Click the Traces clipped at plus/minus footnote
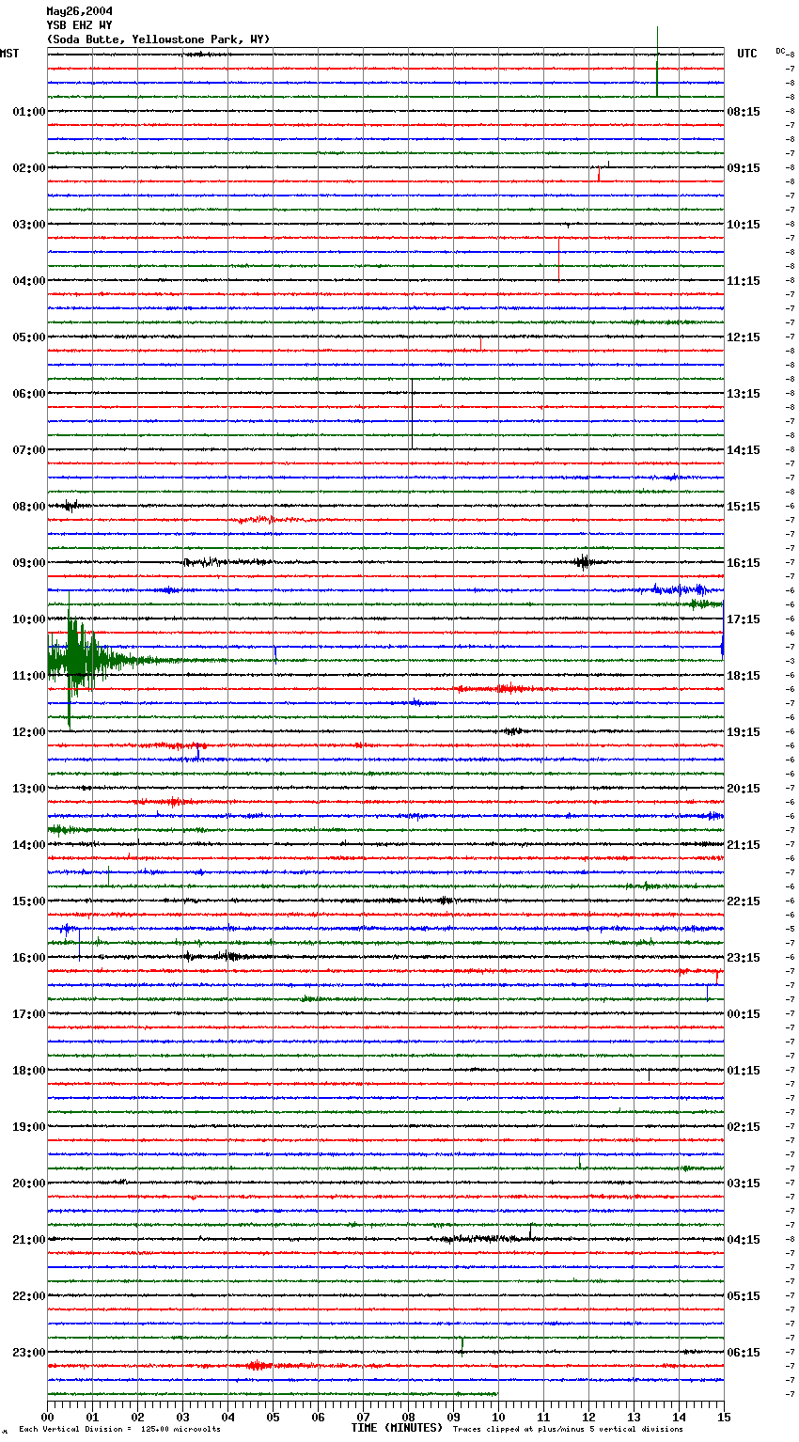This screenshot has width=799, height=1442. 568,1429
